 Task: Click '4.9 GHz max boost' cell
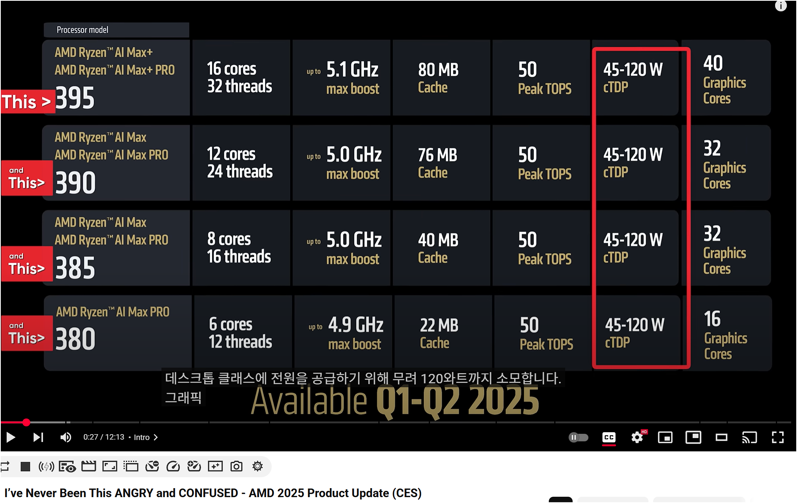coord(343,333)
